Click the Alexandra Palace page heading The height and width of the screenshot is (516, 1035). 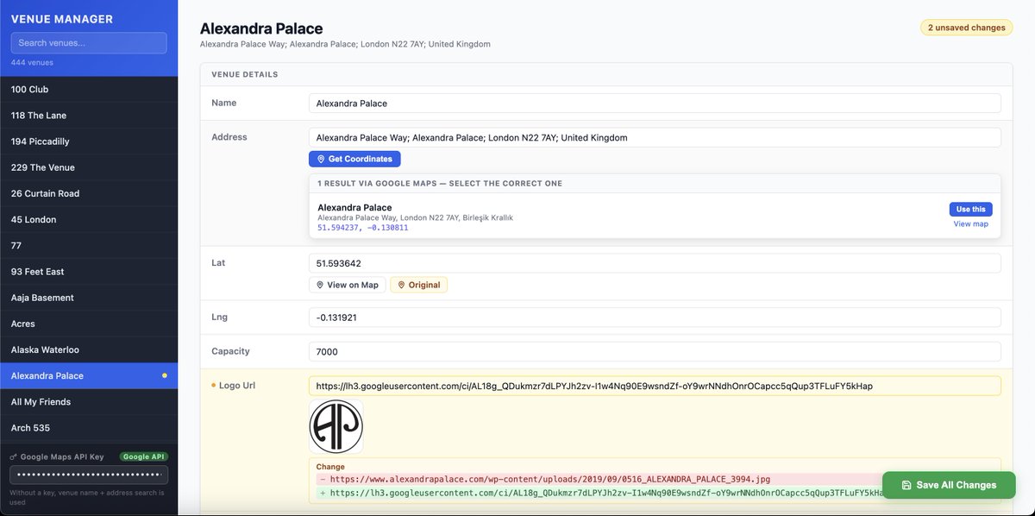click(261, 28)
